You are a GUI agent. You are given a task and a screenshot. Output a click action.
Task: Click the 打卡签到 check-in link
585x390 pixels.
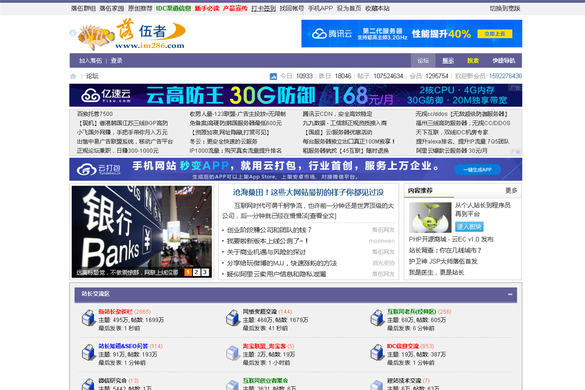click(x=263, y=8)
